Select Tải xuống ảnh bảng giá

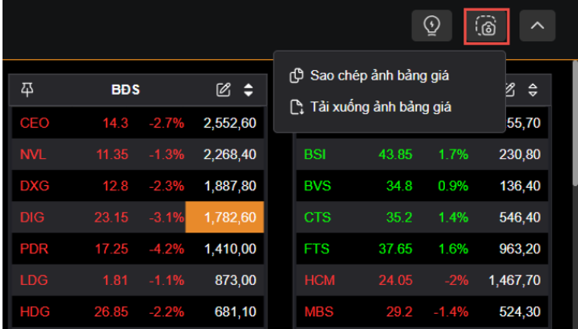coord(381,107)
